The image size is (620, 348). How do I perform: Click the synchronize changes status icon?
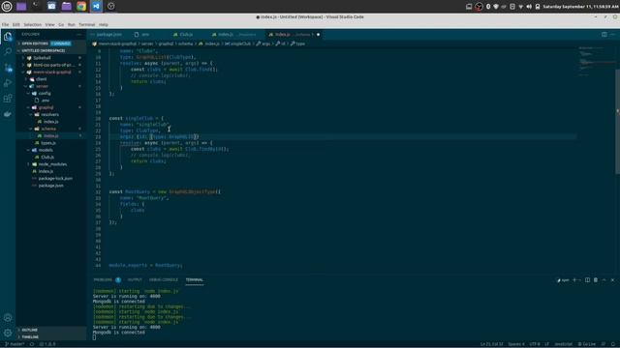32,344
